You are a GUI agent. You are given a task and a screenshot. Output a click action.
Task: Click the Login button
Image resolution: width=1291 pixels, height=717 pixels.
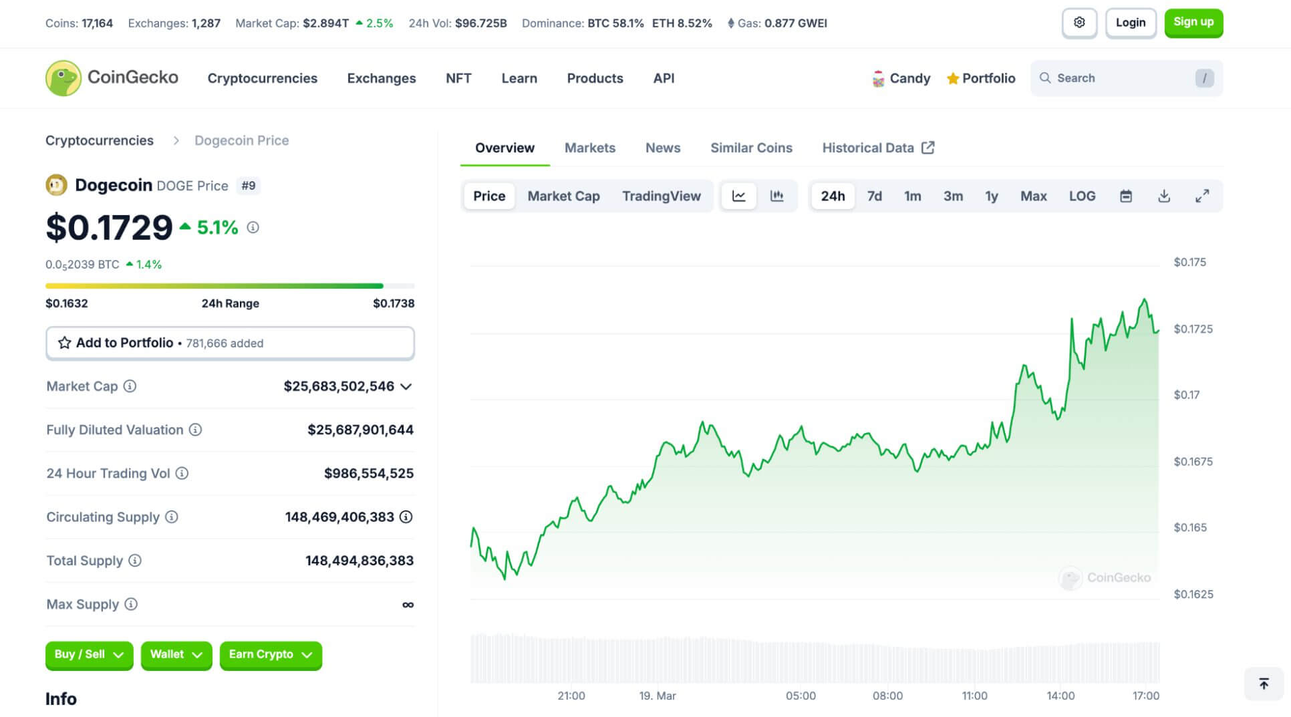[x=1131, y=23]
